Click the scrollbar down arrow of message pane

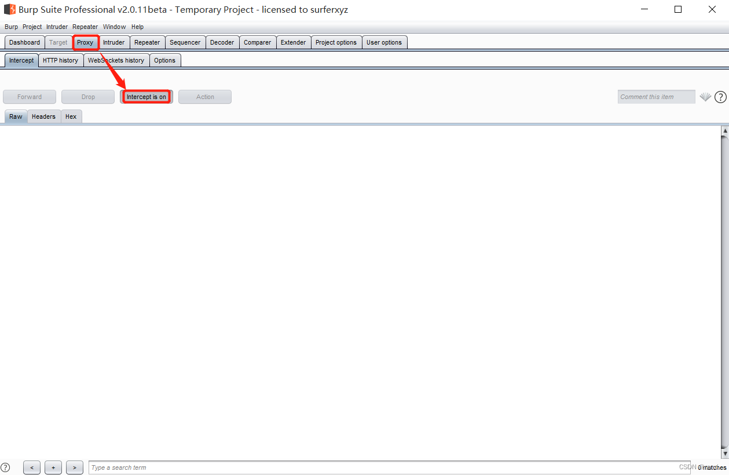pos(725,452)
